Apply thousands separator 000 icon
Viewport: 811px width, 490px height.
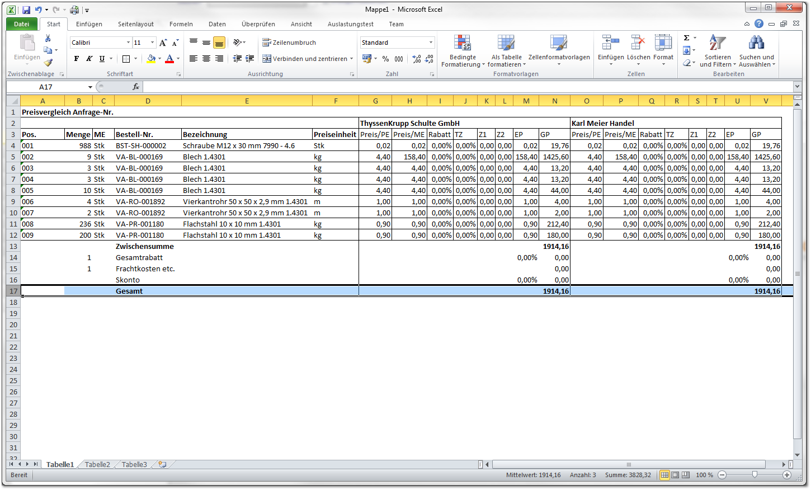coord(399,59)
